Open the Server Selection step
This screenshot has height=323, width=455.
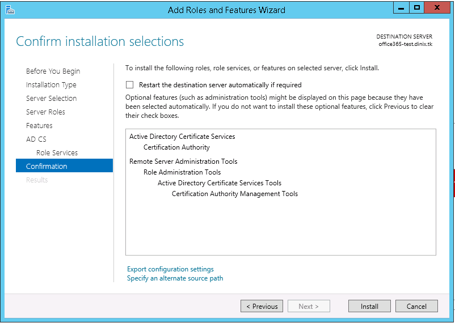[x=52, y=98]
